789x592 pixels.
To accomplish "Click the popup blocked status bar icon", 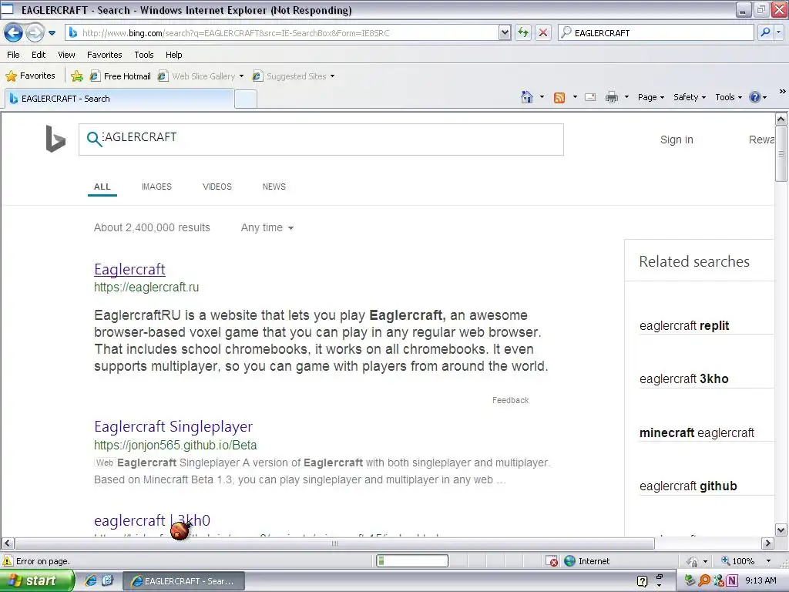I will (x=552, y=561).
